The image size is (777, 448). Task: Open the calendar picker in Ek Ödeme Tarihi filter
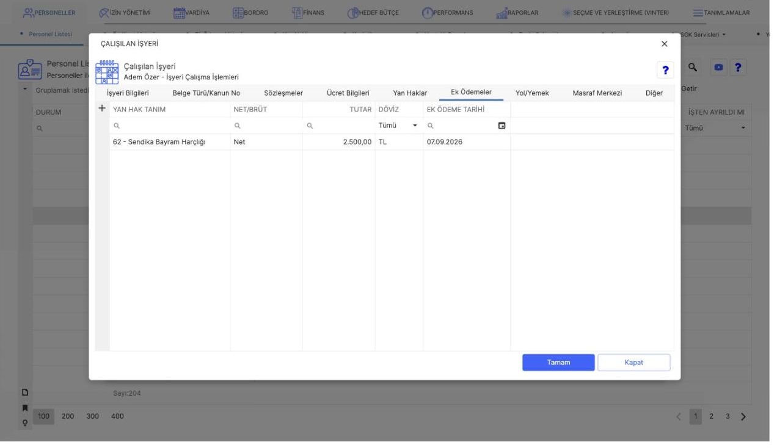502,126
